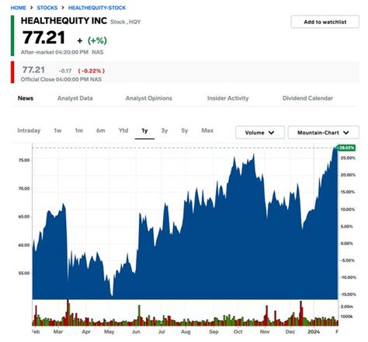368x342 pixels.
Task: Open the HOME breadcrumb link
Action: (x=18, y=8)
